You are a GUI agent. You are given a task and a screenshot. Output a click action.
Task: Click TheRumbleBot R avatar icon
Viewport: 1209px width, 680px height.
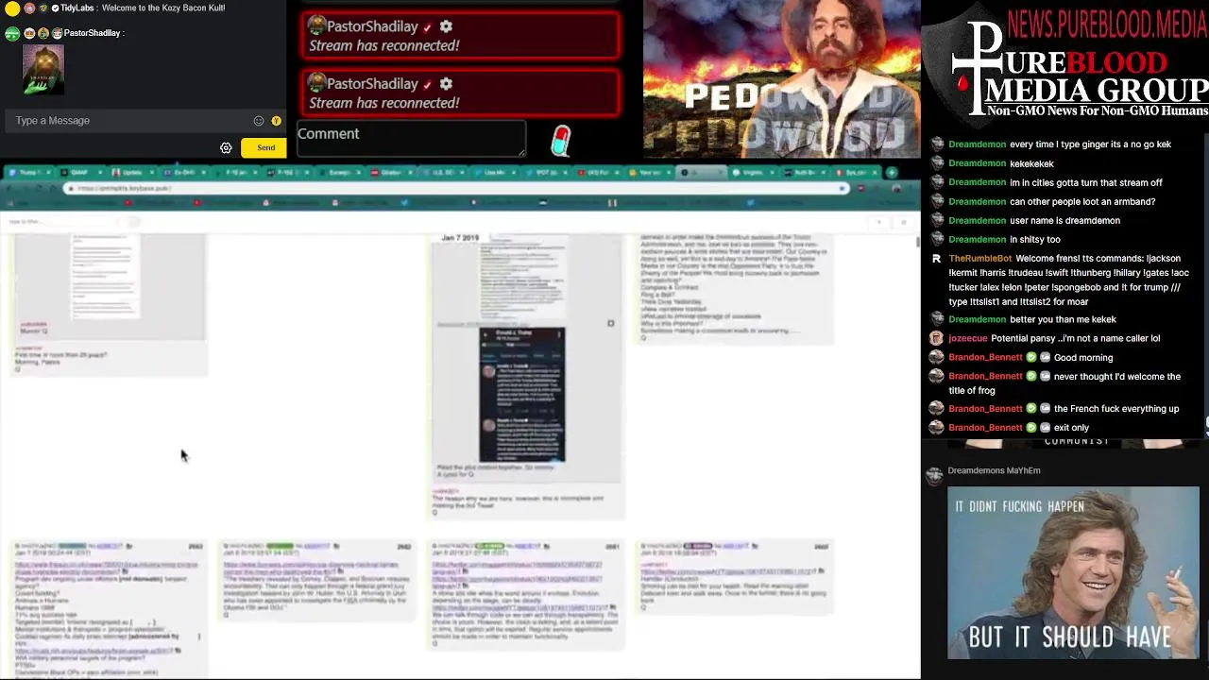936,258
